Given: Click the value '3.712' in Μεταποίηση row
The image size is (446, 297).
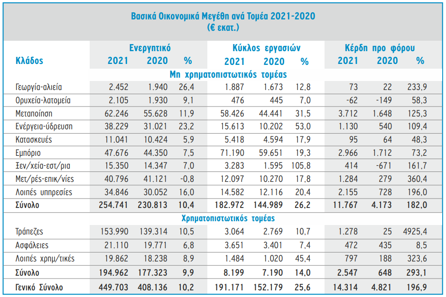Looking at the screenshot, I should (348, 114).
